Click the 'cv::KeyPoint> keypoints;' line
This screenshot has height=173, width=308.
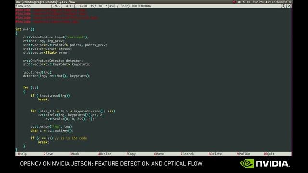[57, 64]
